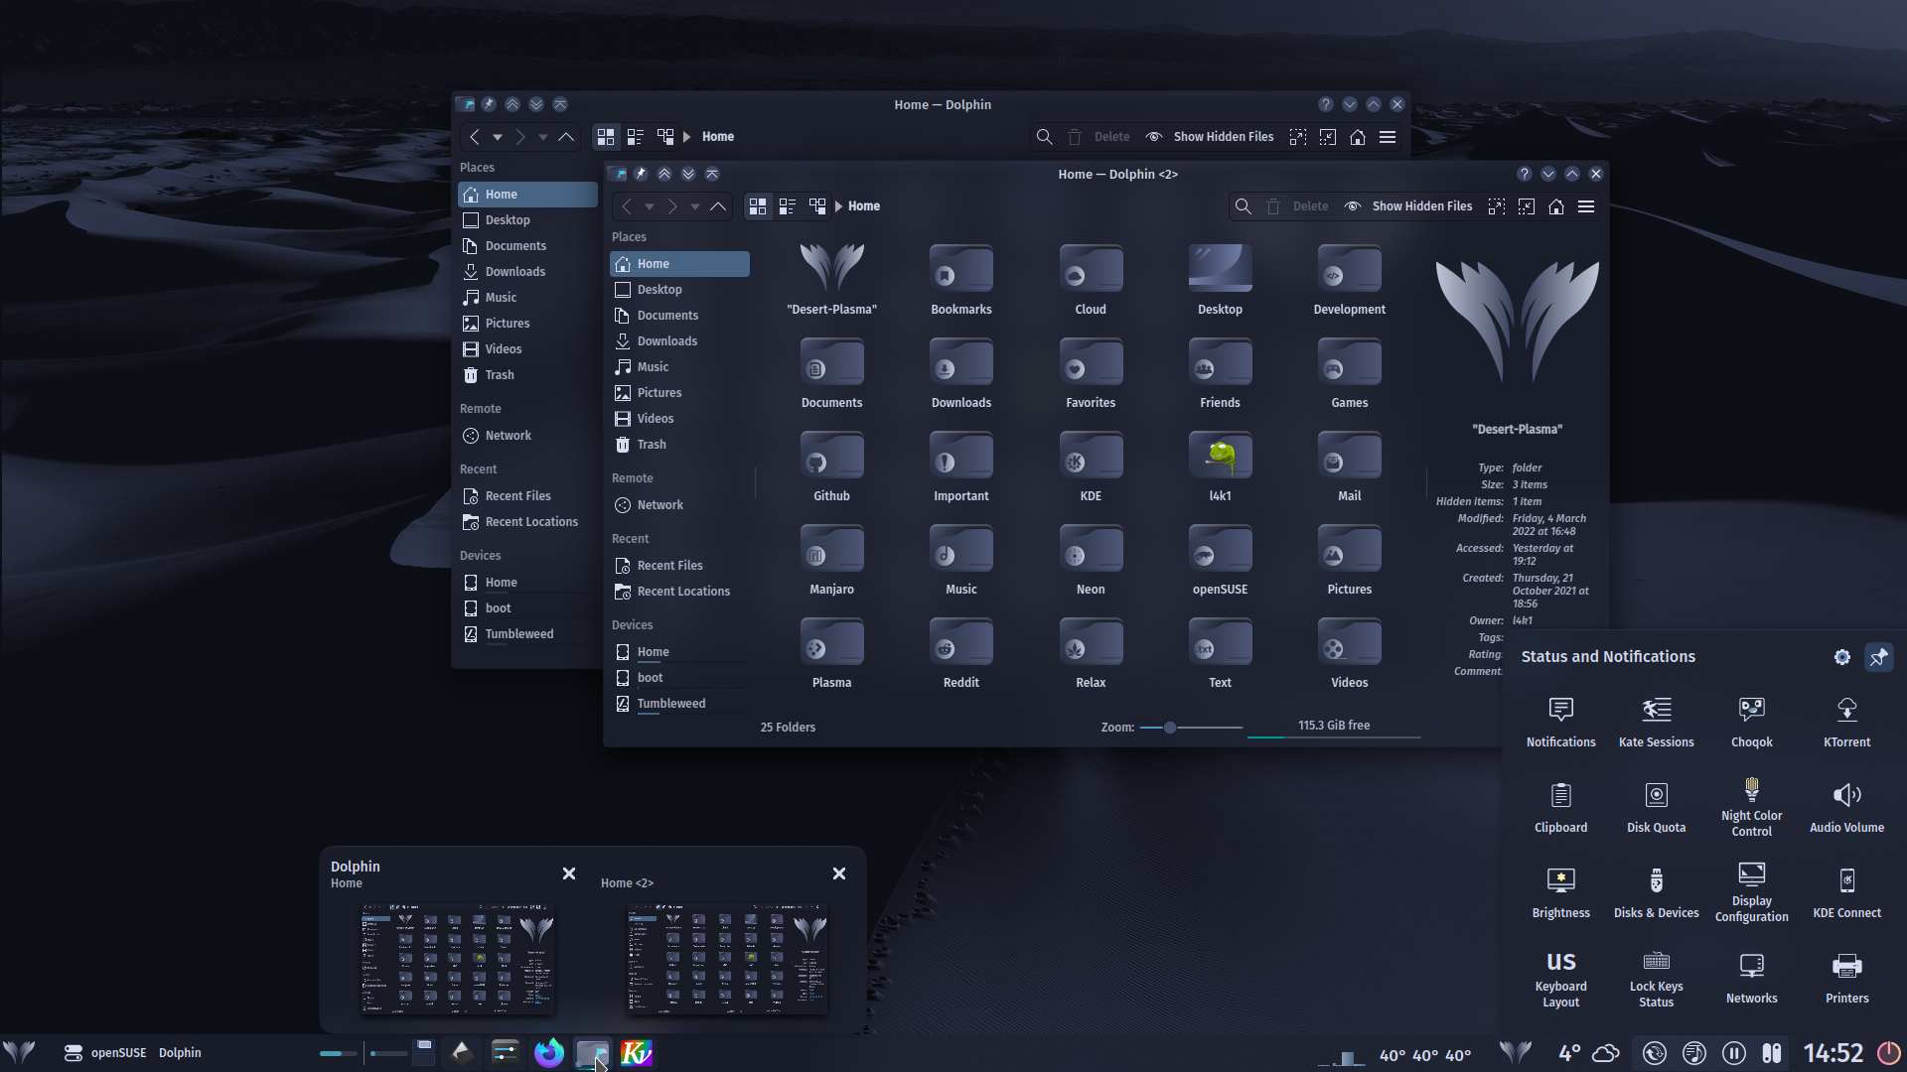The width and height of the screenshot is (1907, 1072).
Task: Switch to icons view mode in Dolphin <2>
Action: pos(758,206)
